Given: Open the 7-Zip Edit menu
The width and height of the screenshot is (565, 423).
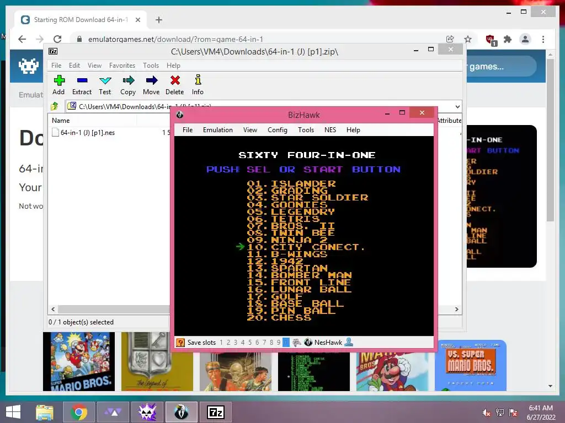Looking at the screenshot, I should pos(74,66).
